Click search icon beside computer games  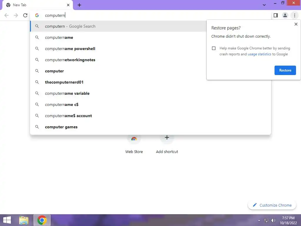pos(37,127)
